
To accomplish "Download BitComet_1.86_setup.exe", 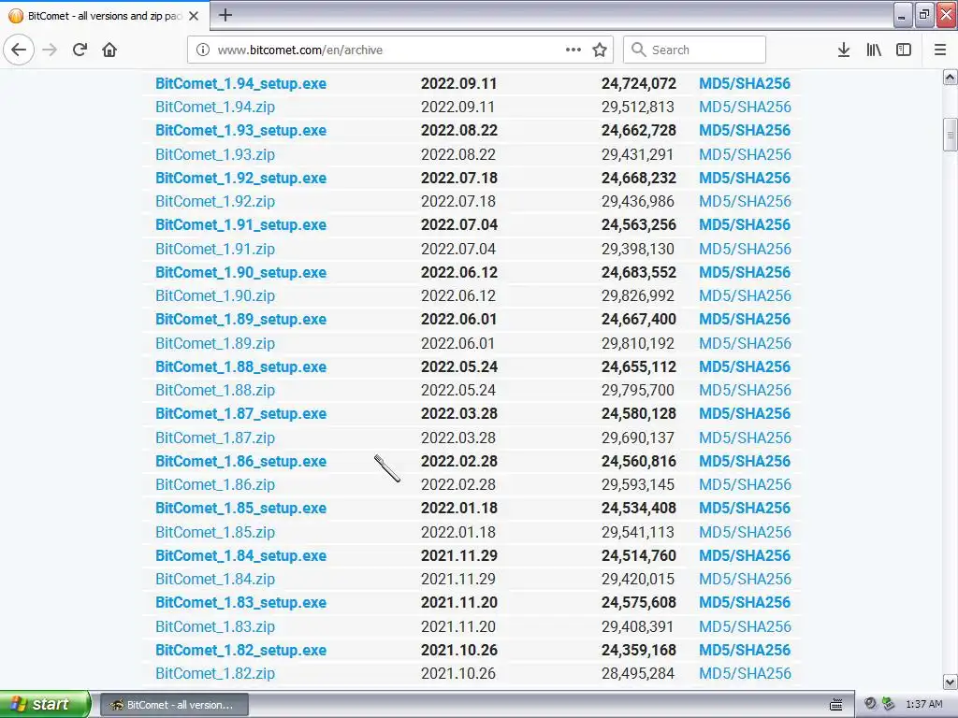I will coord(240,462).
